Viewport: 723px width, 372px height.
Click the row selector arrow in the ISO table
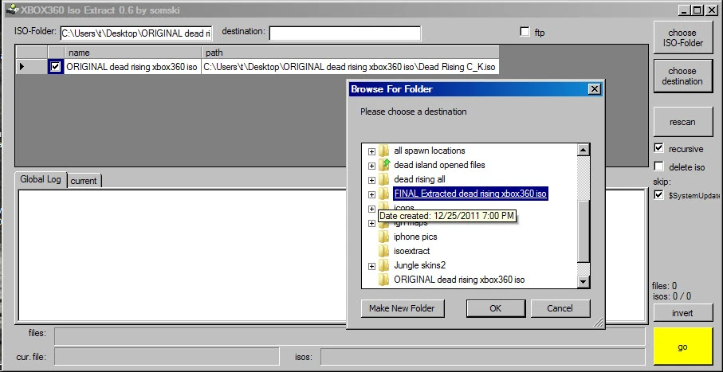[x=22, y=67]
